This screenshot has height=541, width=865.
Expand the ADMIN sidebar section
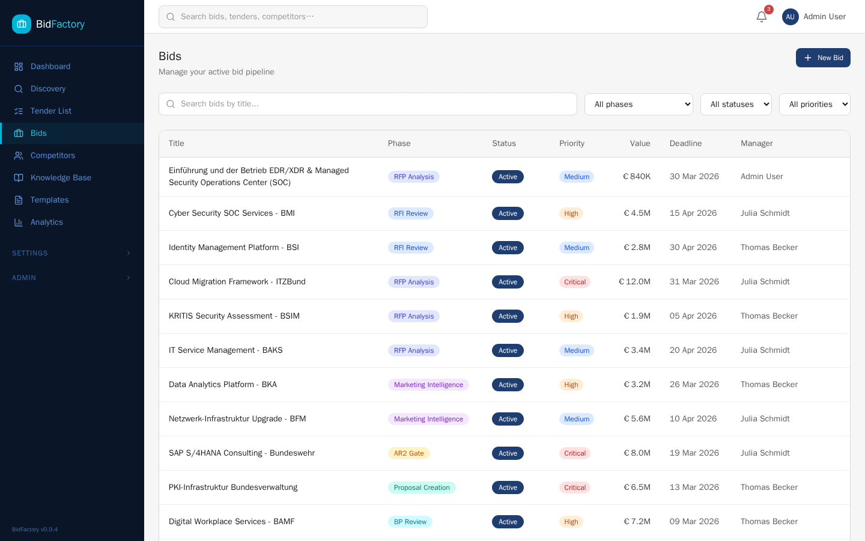point(72,278)
